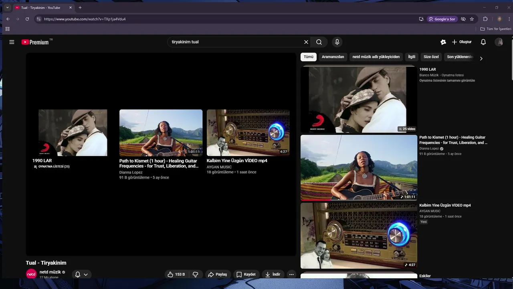View site information icon in address bar

38,19
